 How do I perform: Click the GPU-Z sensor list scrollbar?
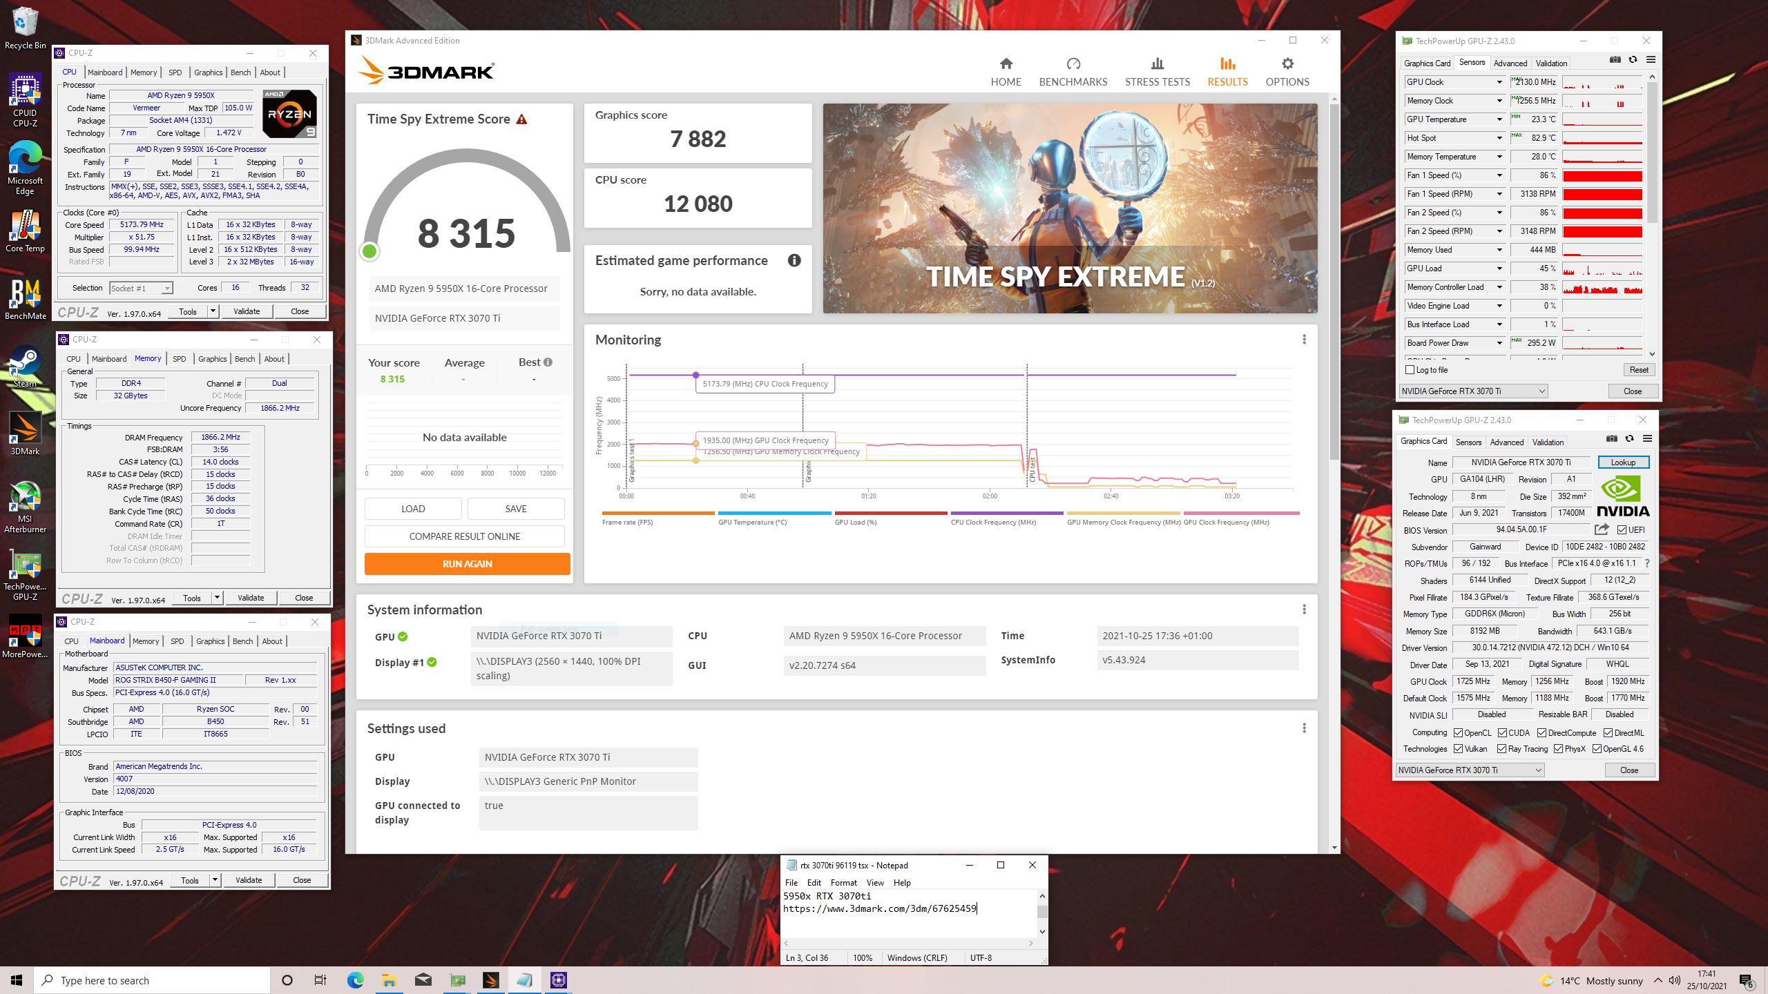click(x=1652, y=153)
